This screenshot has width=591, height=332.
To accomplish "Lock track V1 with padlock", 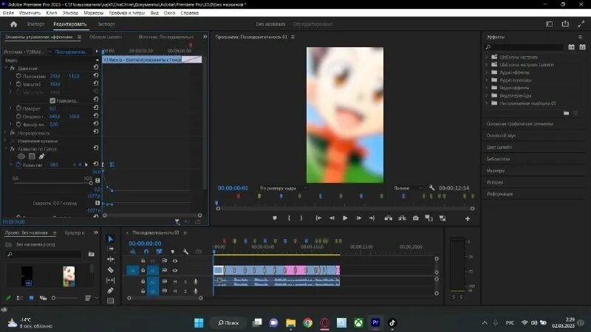I will coord(143,270).
